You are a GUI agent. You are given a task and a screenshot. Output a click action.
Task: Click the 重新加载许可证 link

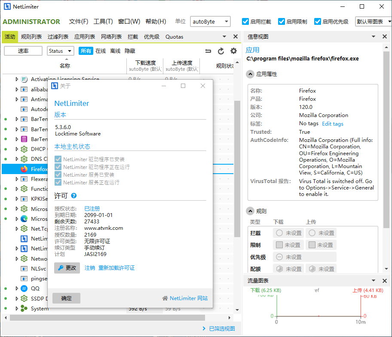tap(116, 268)
